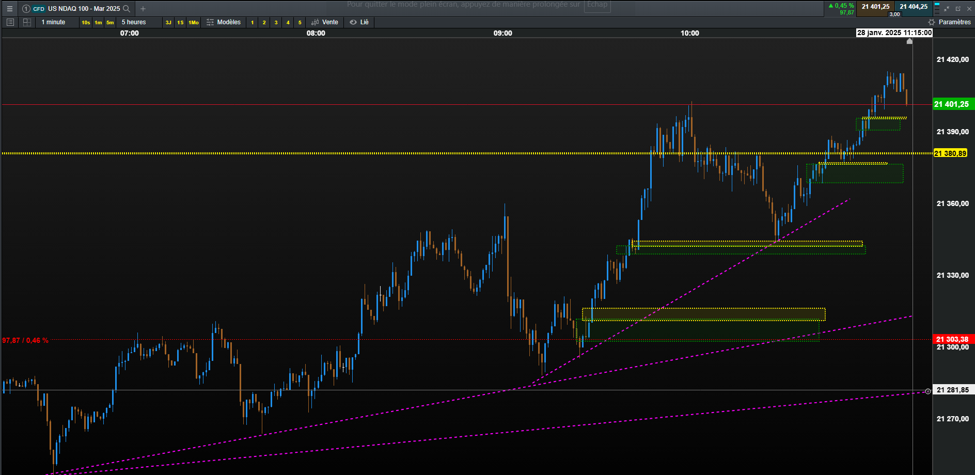This screenshot has height=475, width=975.
Task: Toggle the Lié linked-chart eye option
Action: coord(359,22)
